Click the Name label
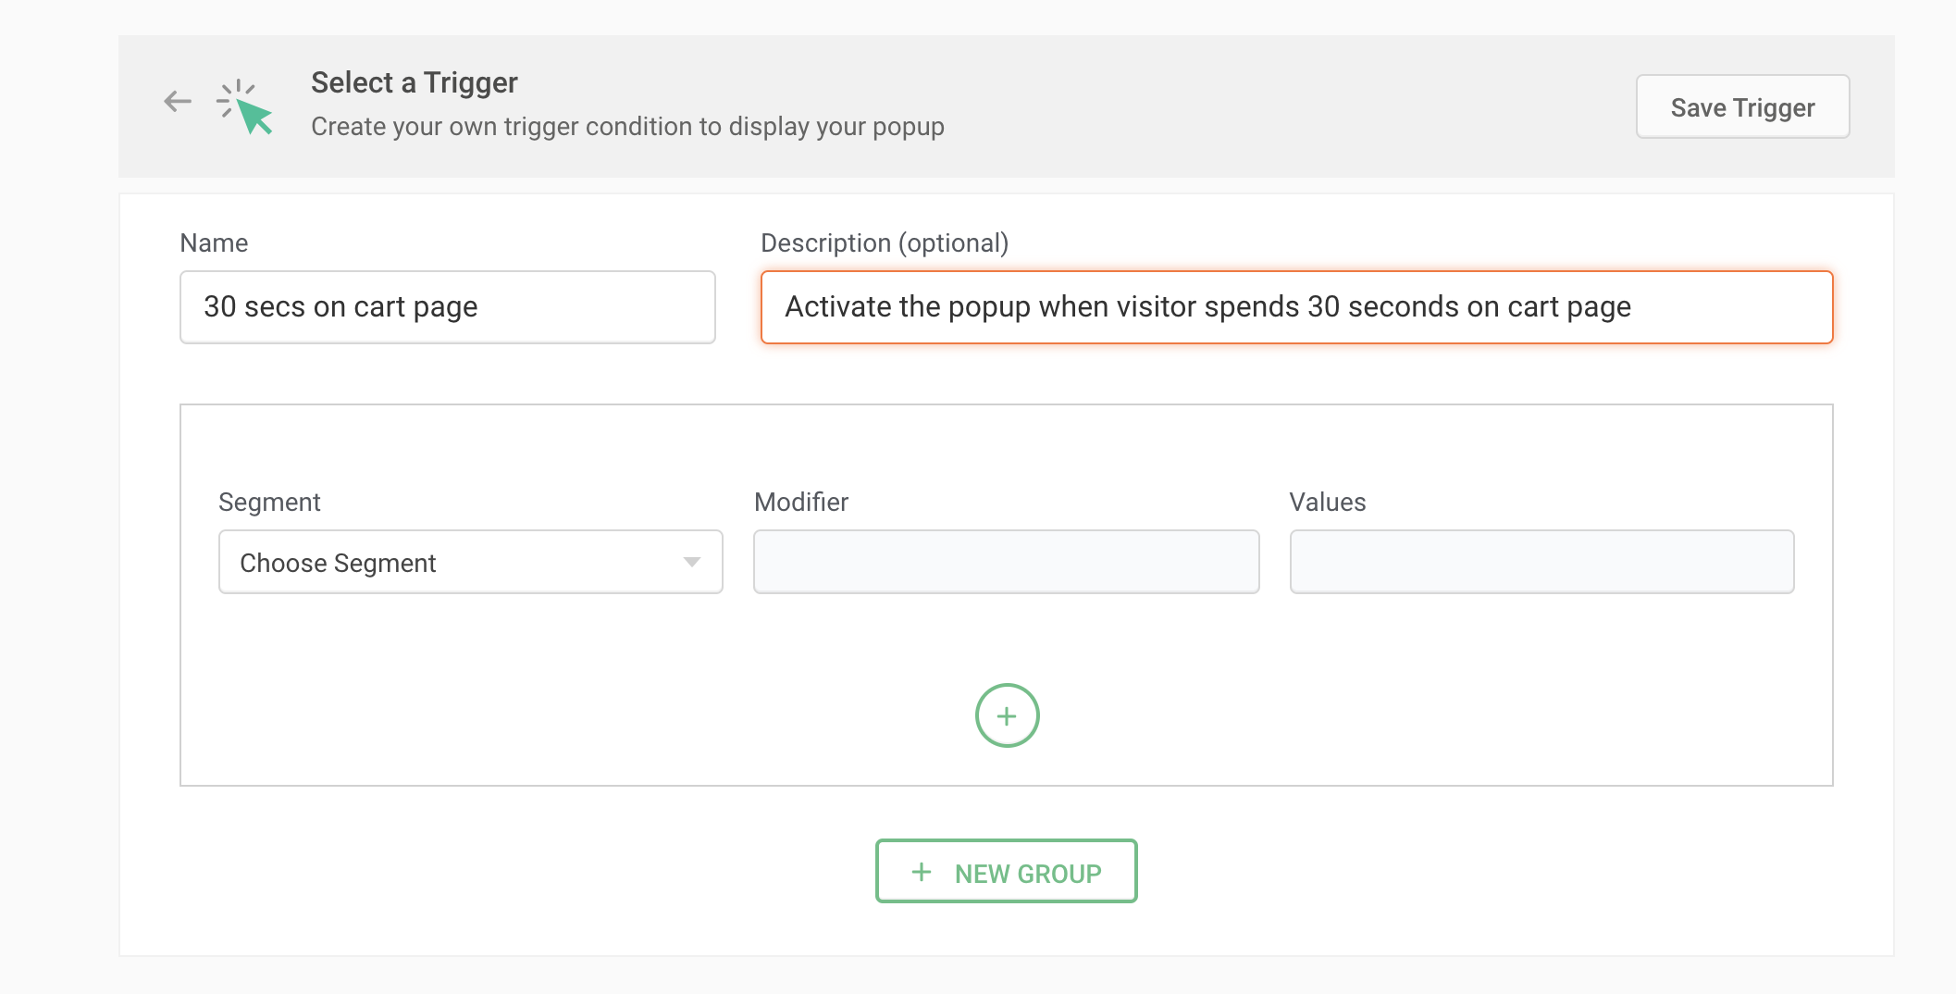1956x994 pixels. [214, 242]
